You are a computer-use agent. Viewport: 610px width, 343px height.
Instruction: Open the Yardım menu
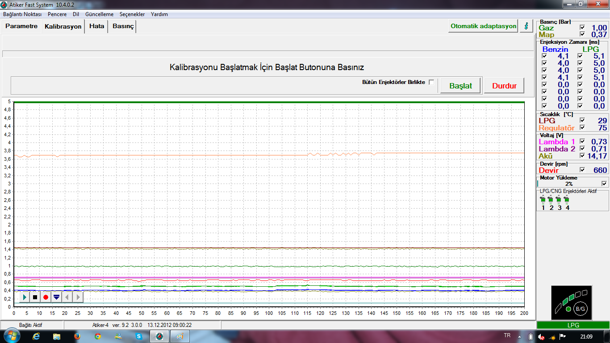click(x=159, y=14)
